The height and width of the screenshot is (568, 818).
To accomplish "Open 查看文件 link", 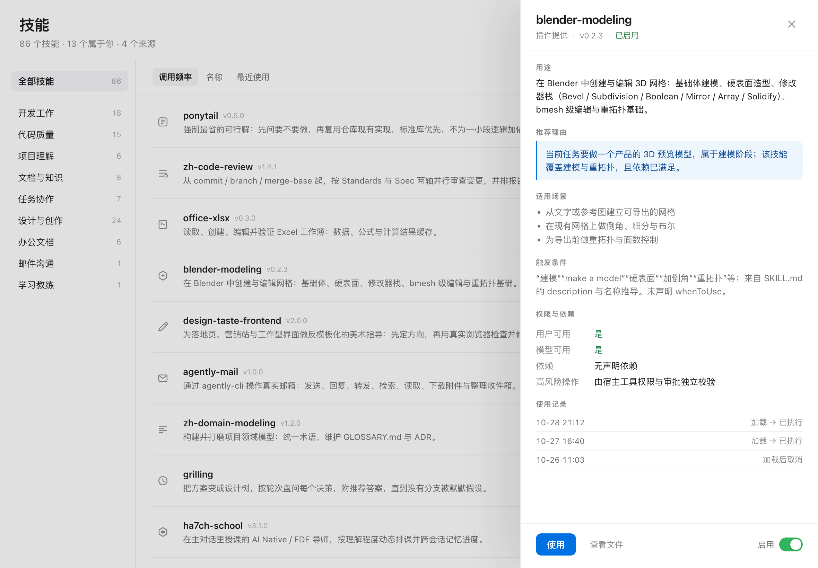I will (606, 545).
